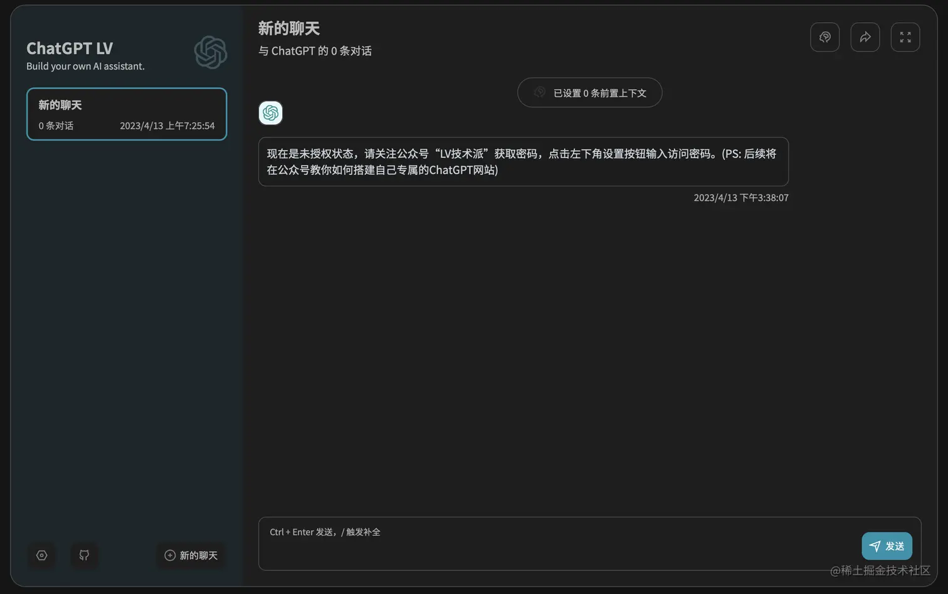Click the ChatGPT avatar above the message
Viewport: 948px width, 594px height.
tap(271, 113)
